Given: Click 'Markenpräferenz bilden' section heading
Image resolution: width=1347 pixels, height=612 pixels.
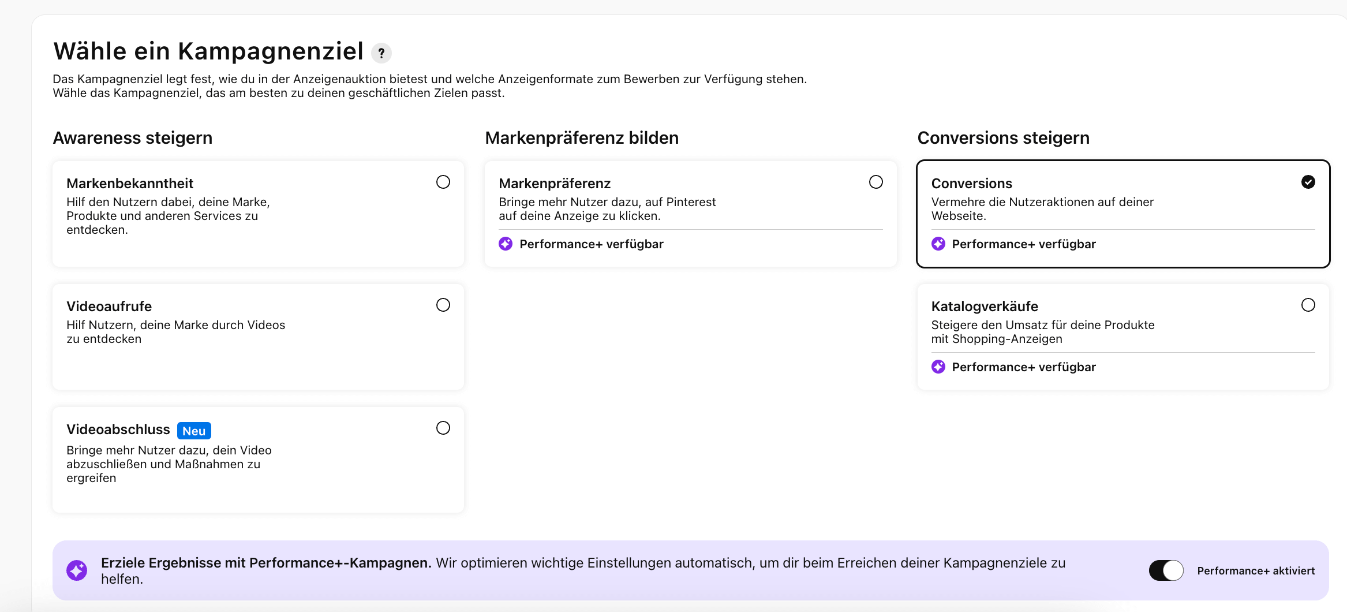Looking at the screenshot, I should click(x=582, y=138).
